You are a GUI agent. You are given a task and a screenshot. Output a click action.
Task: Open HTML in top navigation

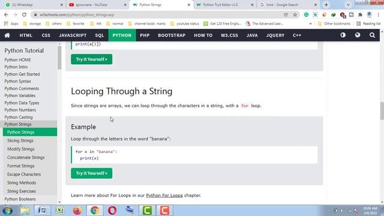tap(26, 35)
